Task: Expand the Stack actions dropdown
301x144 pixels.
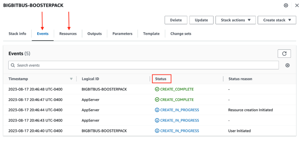Action: pos(235,20)
